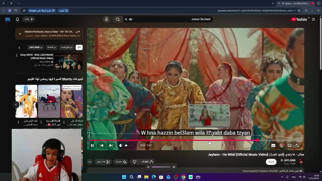Open Dizzy DROS M3A L3ECHRANE video thumbnail

tap(69, 61)
